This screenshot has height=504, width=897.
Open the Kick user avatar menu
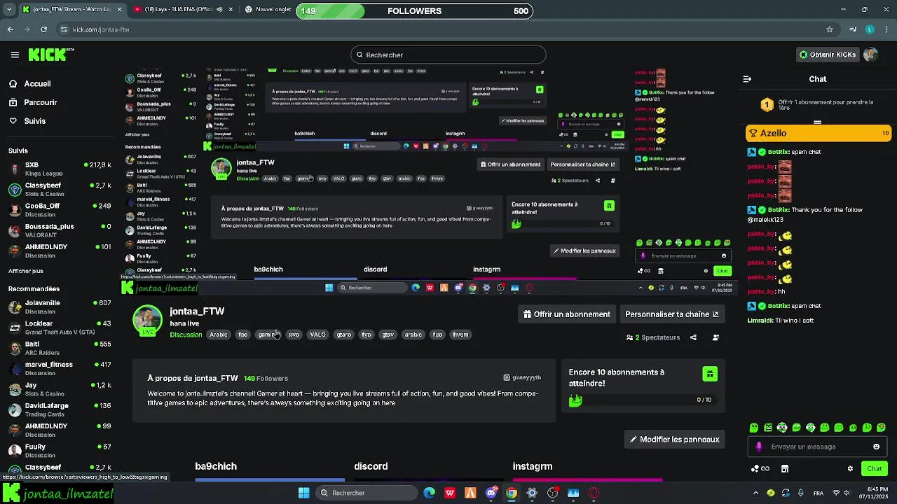871,55
